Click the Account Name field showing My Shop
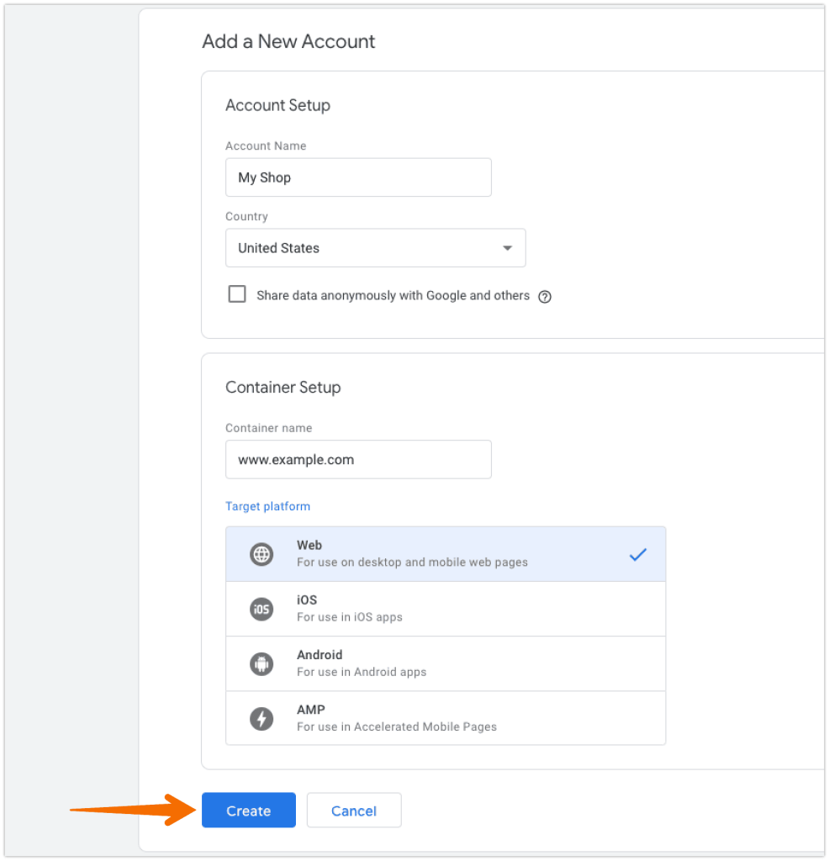The image size is (829, 861). pos(358,177)
